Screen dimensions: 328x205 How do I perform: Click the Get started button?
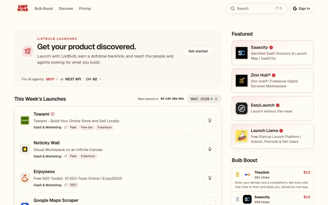198,51
